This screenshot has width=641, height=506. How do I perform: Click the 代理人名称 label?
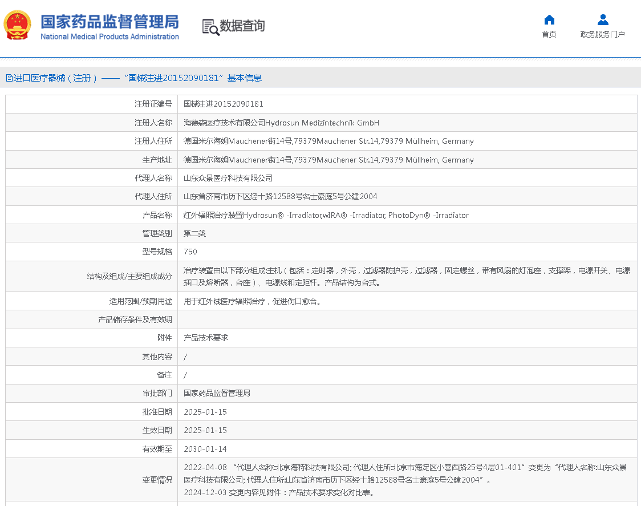pyautogui.click(x=153, y=178)
